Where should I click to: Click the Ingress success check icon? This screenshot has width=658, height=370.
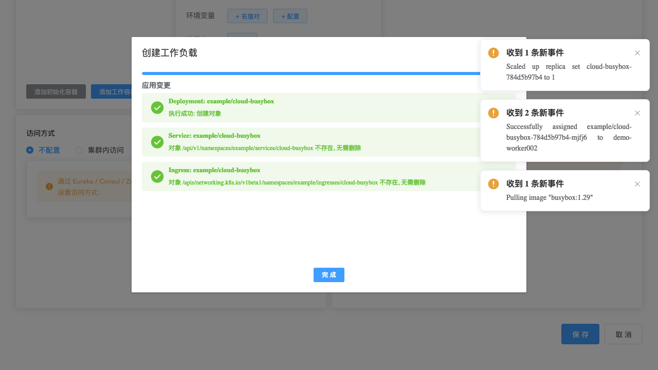(x=157, y=176)
